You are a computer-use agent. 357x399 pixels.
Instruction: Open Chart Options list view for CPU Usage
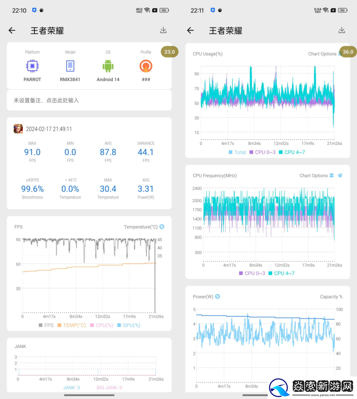click(340, 54)
